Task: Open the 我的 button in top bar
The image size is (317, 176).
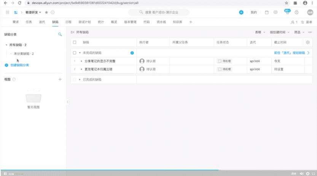Action: 254,12
